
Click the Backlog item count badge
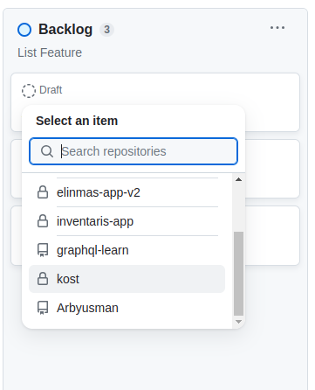[107, 30]
